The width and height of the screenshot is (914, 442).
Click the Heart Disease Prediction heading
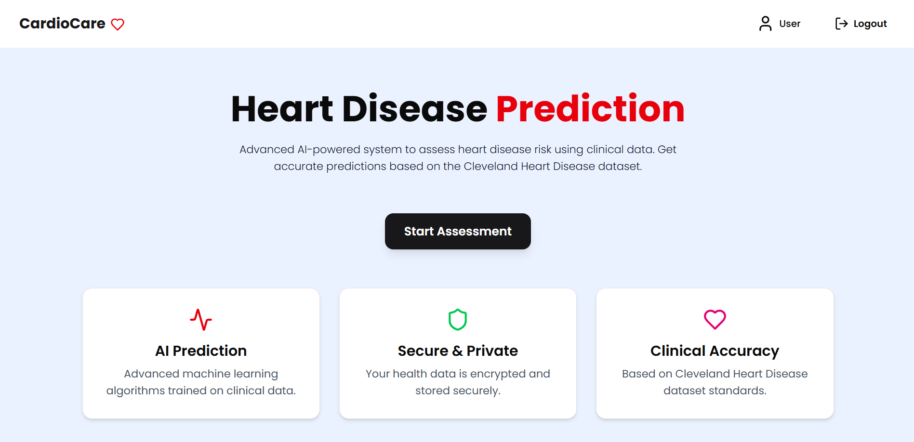pos(457,109)
